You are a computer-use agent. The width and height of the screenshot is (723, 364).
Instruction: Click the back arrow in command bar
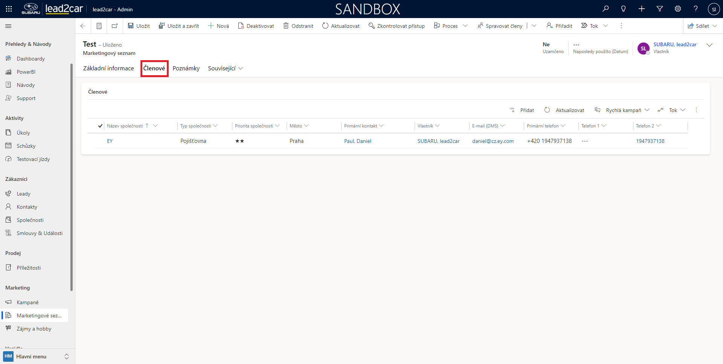pyautogui.click(x=83, y=26)
